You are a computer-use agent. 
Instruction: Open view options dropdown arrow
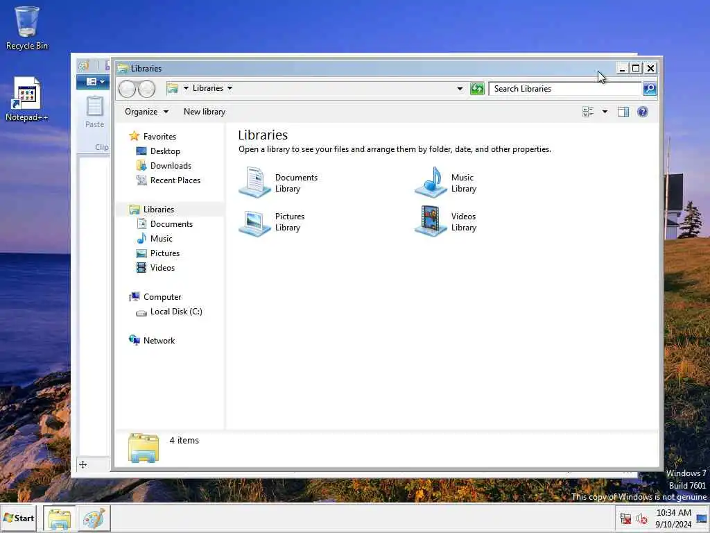(605, 112)
